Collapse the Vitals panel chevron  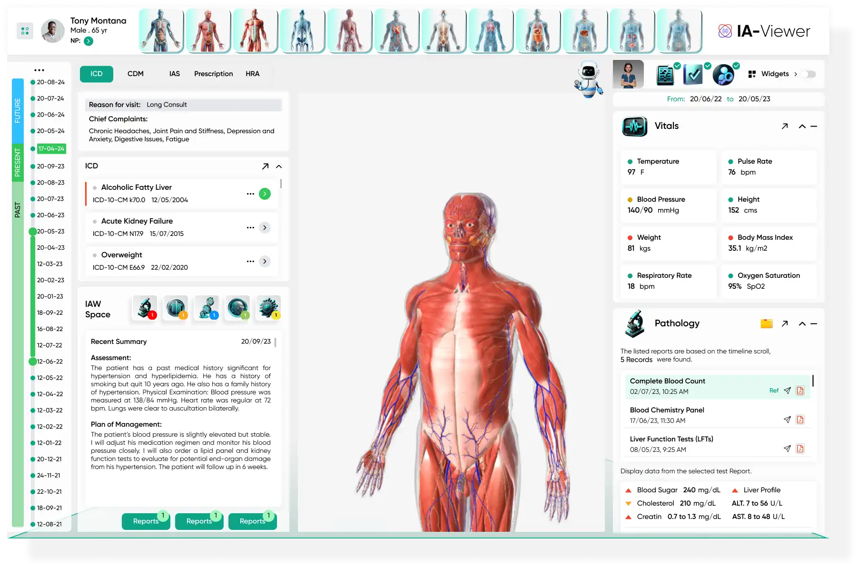click(x=802, y=126)
